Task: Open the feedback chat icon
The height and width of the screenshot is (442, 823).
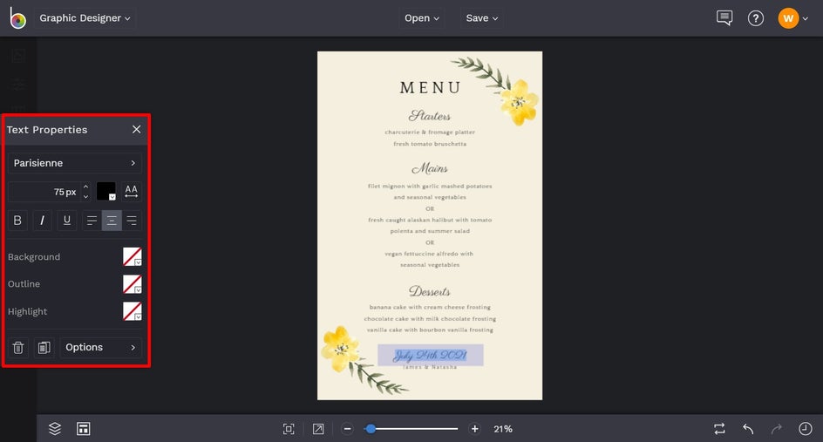Action: 724,17
